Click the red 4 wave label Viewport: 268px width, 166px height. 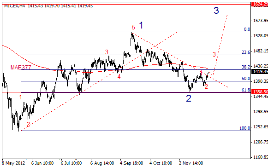pyautogui.click(x=119, y=77)
